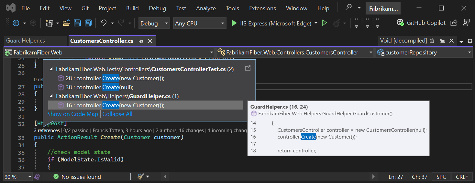Click 2 authors, 16 changes CodeLens
This screenshot has height=183, width=475.
pyautogui.click(x=180, y=130)
